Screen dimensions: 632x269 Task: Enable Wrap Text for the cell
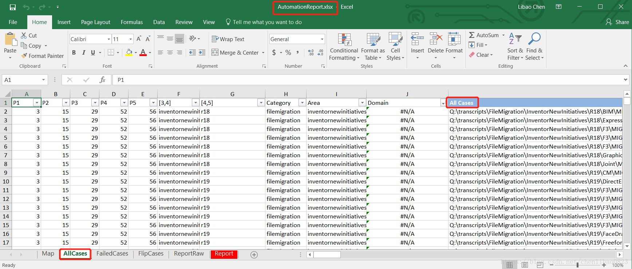point(228,39)
